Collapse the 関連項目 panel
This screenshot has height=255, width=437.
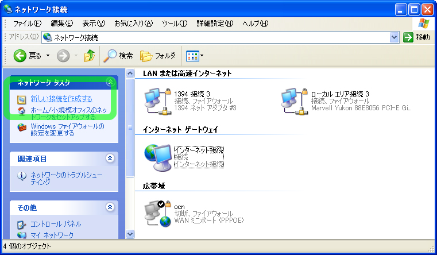click(x=110, y=159)
